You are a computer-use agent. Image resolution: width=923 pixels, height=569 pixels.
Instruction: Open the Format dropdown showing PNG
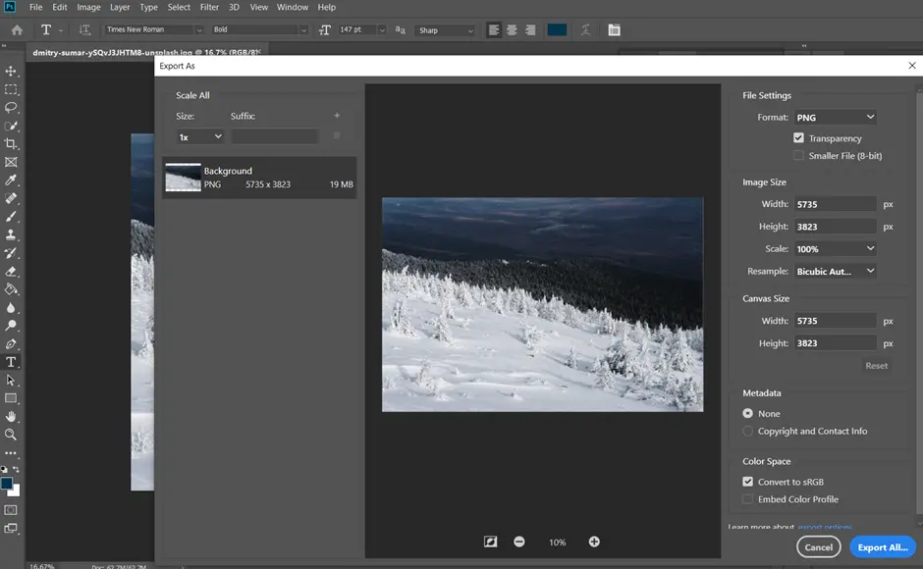836,117
